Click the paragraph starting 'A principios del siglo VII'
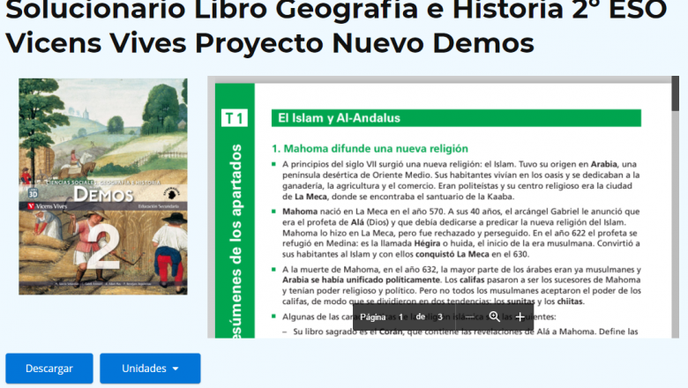The height and width of the screenshot is (388, 688). point(460,180)
